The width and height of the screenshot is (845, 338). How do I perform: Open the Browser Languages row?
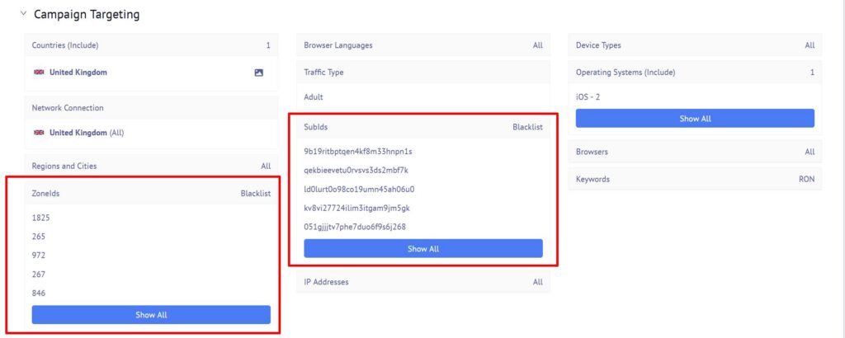[x=423, y=45]
